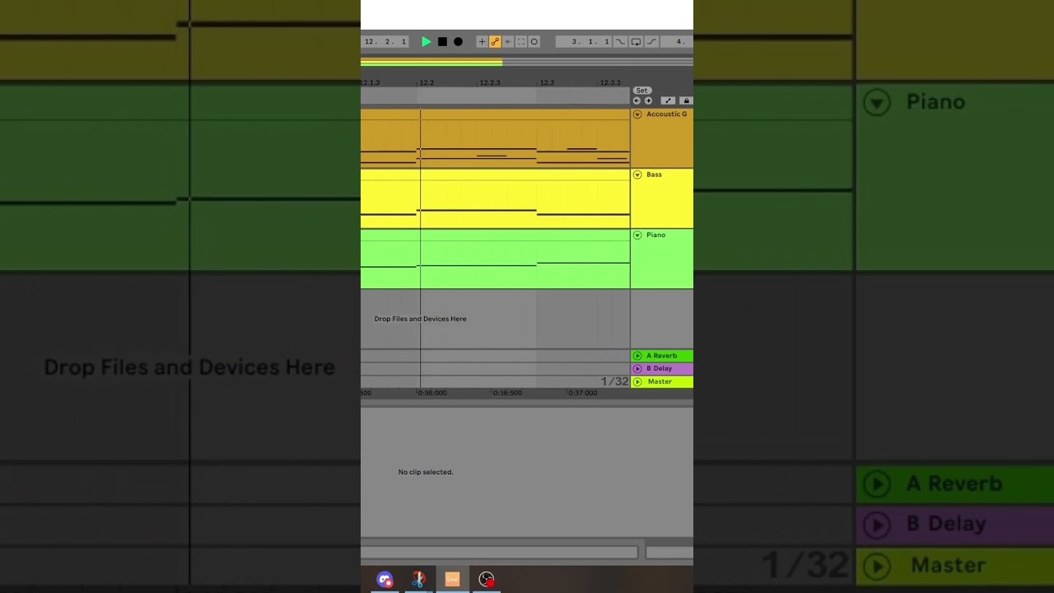Toggle the orange Automation Arm button
The image size is (1054, 593).
(x=495, y=42)
